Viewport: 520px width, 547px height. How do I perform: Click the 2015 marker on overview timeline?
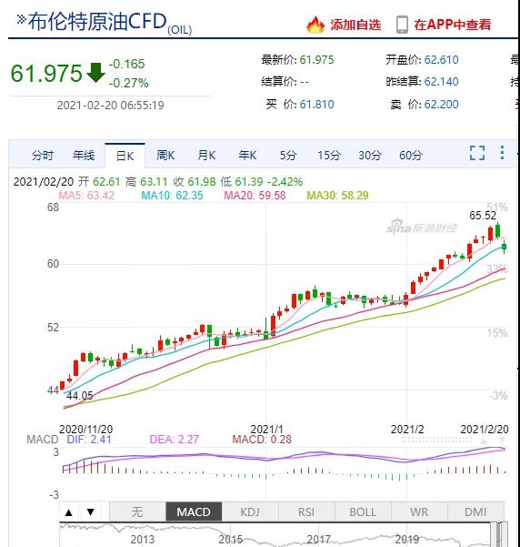(230, 540)
